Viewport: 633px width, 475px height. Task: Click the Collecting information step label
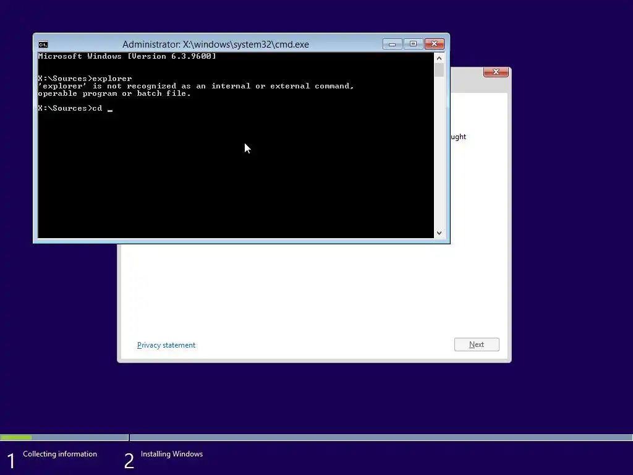point(60,454)
